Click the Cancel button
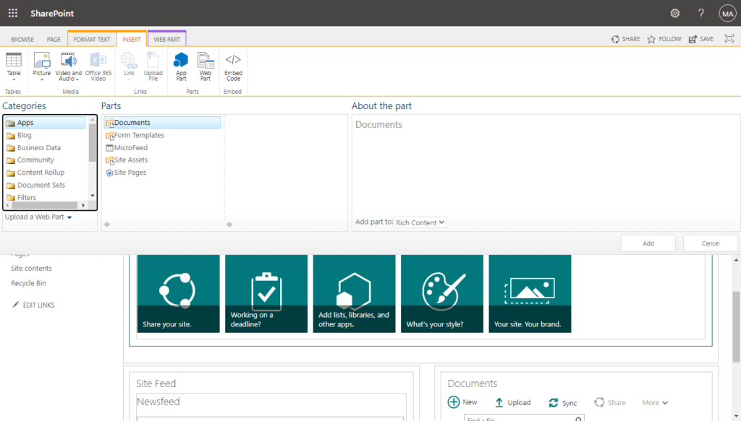 point(711,243)
